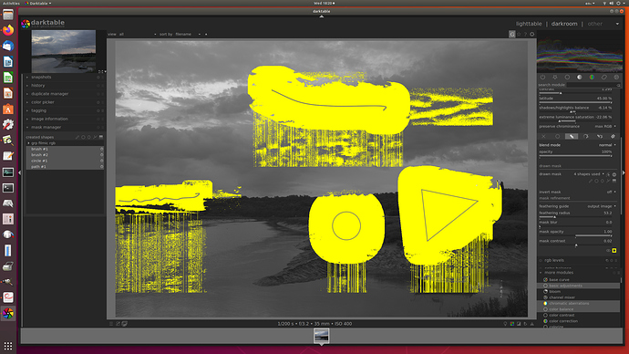Screen dimensions: 629x354
Task: Click the filmstrip image thumbnail
Action: click(x=322, y=336)
